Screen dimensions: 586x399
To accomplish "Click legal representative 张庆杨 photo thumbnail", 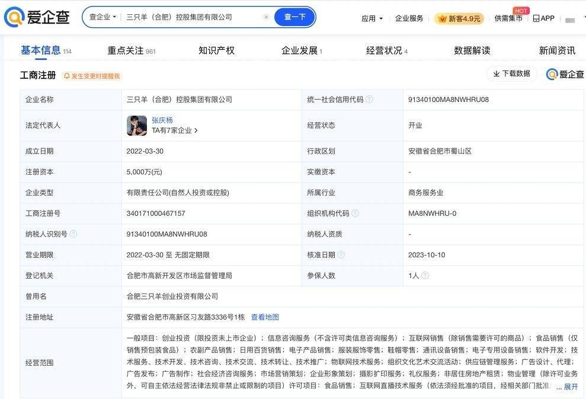I will coord(137,125).
